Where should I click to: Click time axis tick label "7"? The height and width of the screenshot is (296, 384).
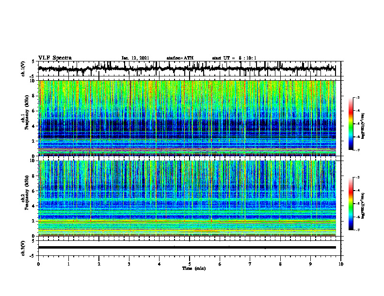pyautogui.click(x=250, y=264)
